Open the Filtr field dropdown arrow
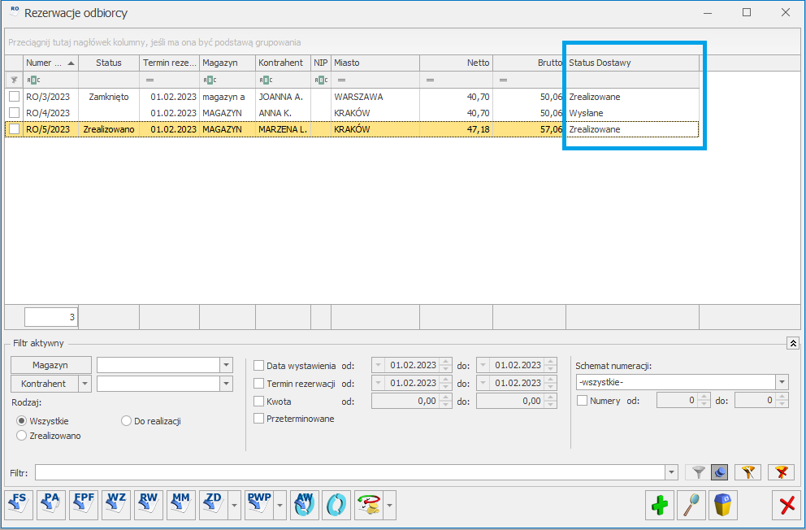 pyautogui.click(x=671, y=472)
